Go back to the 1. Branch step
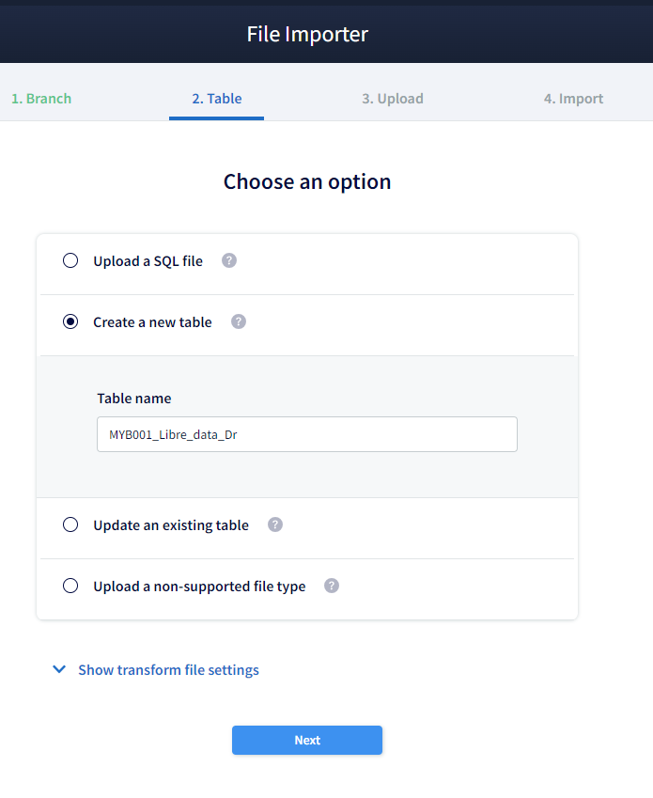The height and width of the screenshot is (798, 653). click(x=41, y=99)
